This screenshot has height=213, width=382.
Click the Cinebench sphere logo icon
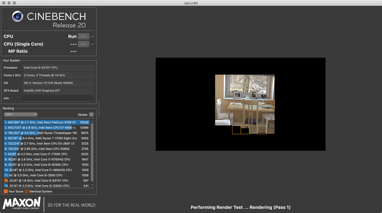(18, 17)
